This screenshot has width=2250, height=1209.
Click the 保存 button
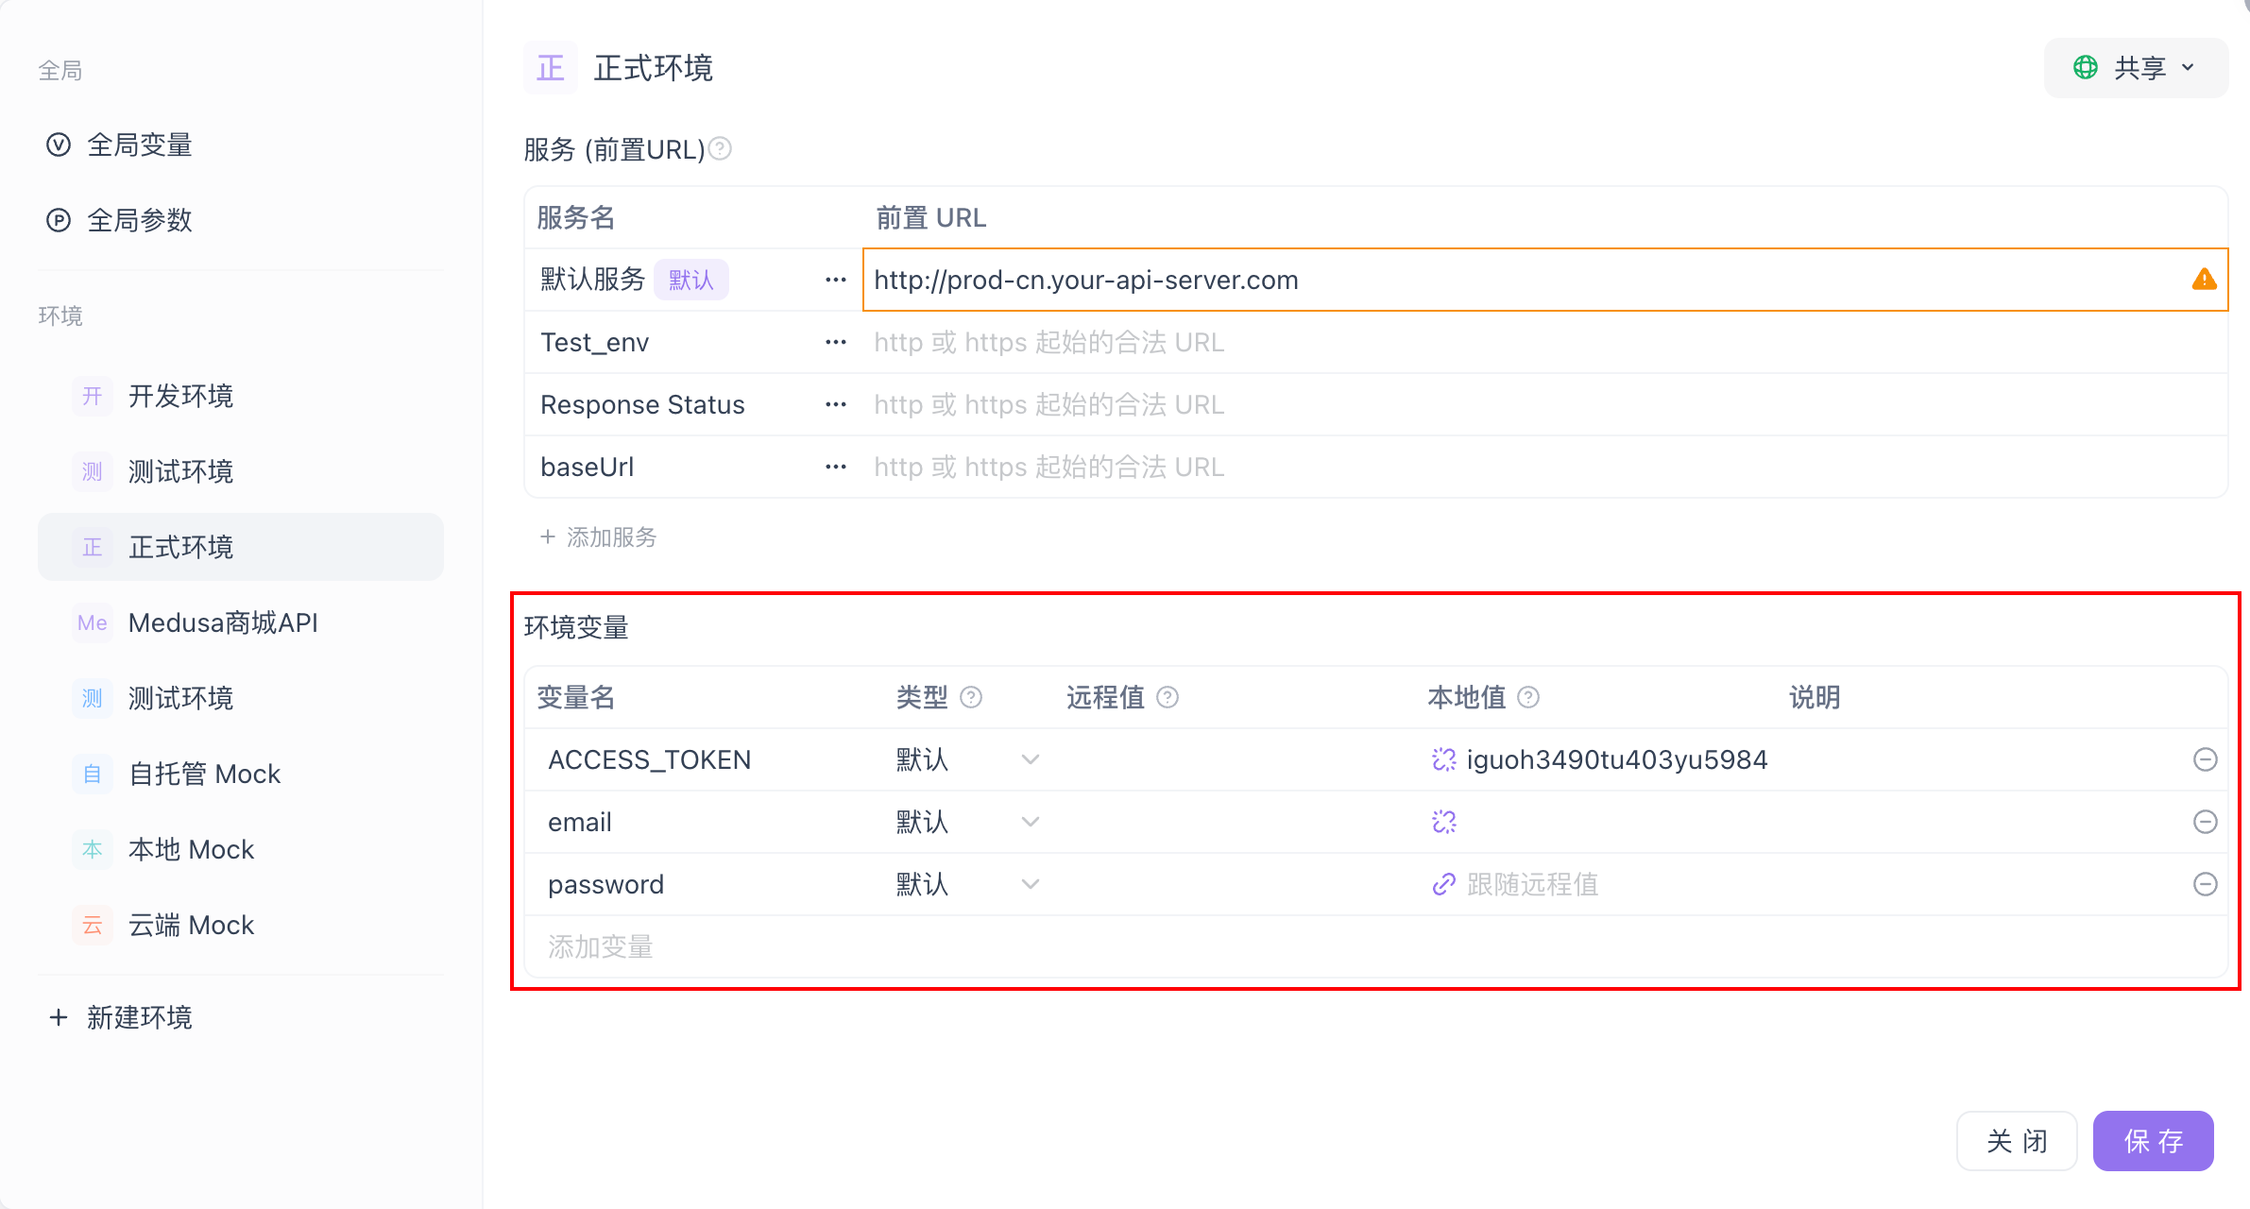(x=2153, y=1141)
